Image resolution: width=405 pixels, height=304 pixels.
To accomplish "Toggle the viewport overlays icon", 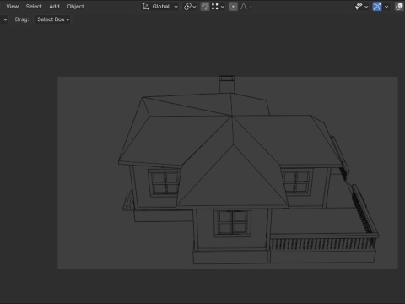I will pos(399,7).
